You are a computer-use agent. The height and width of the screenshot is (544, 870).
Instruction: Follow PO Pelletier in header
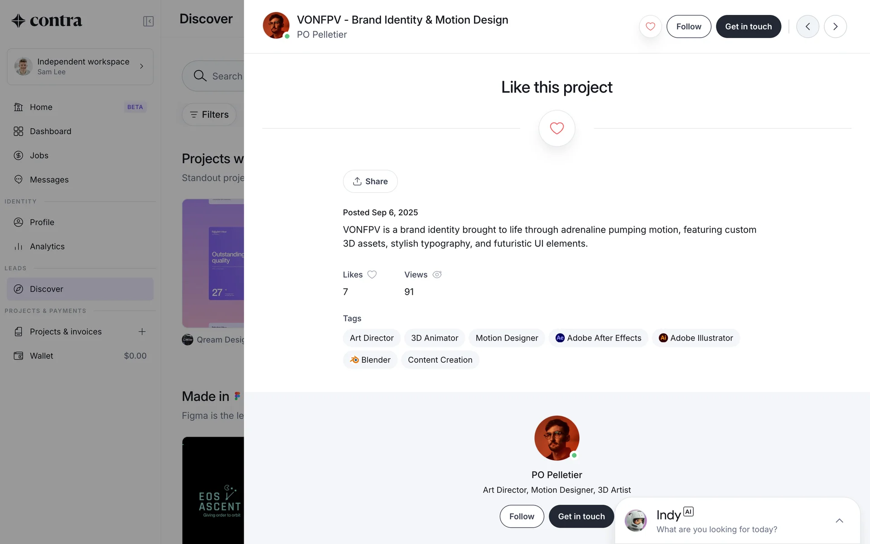[688, 26]
